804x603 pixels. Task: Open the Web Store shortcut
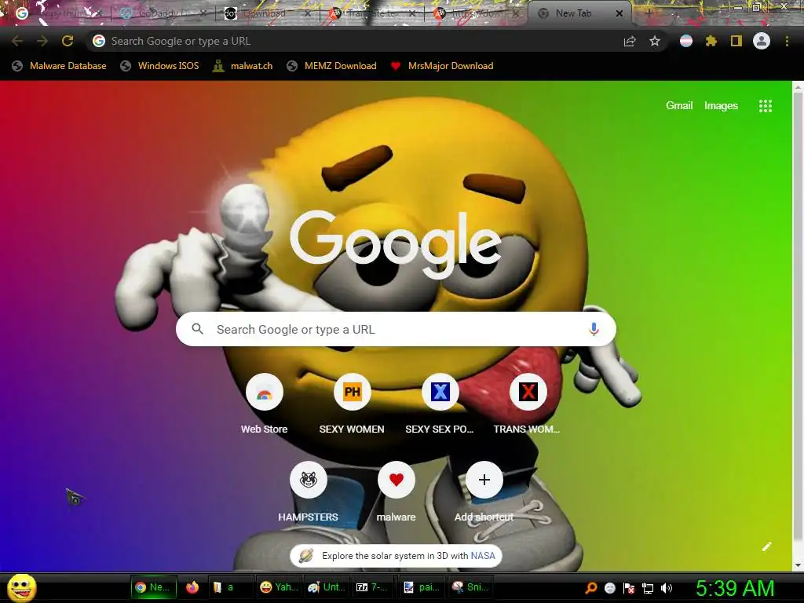point(264,404)
